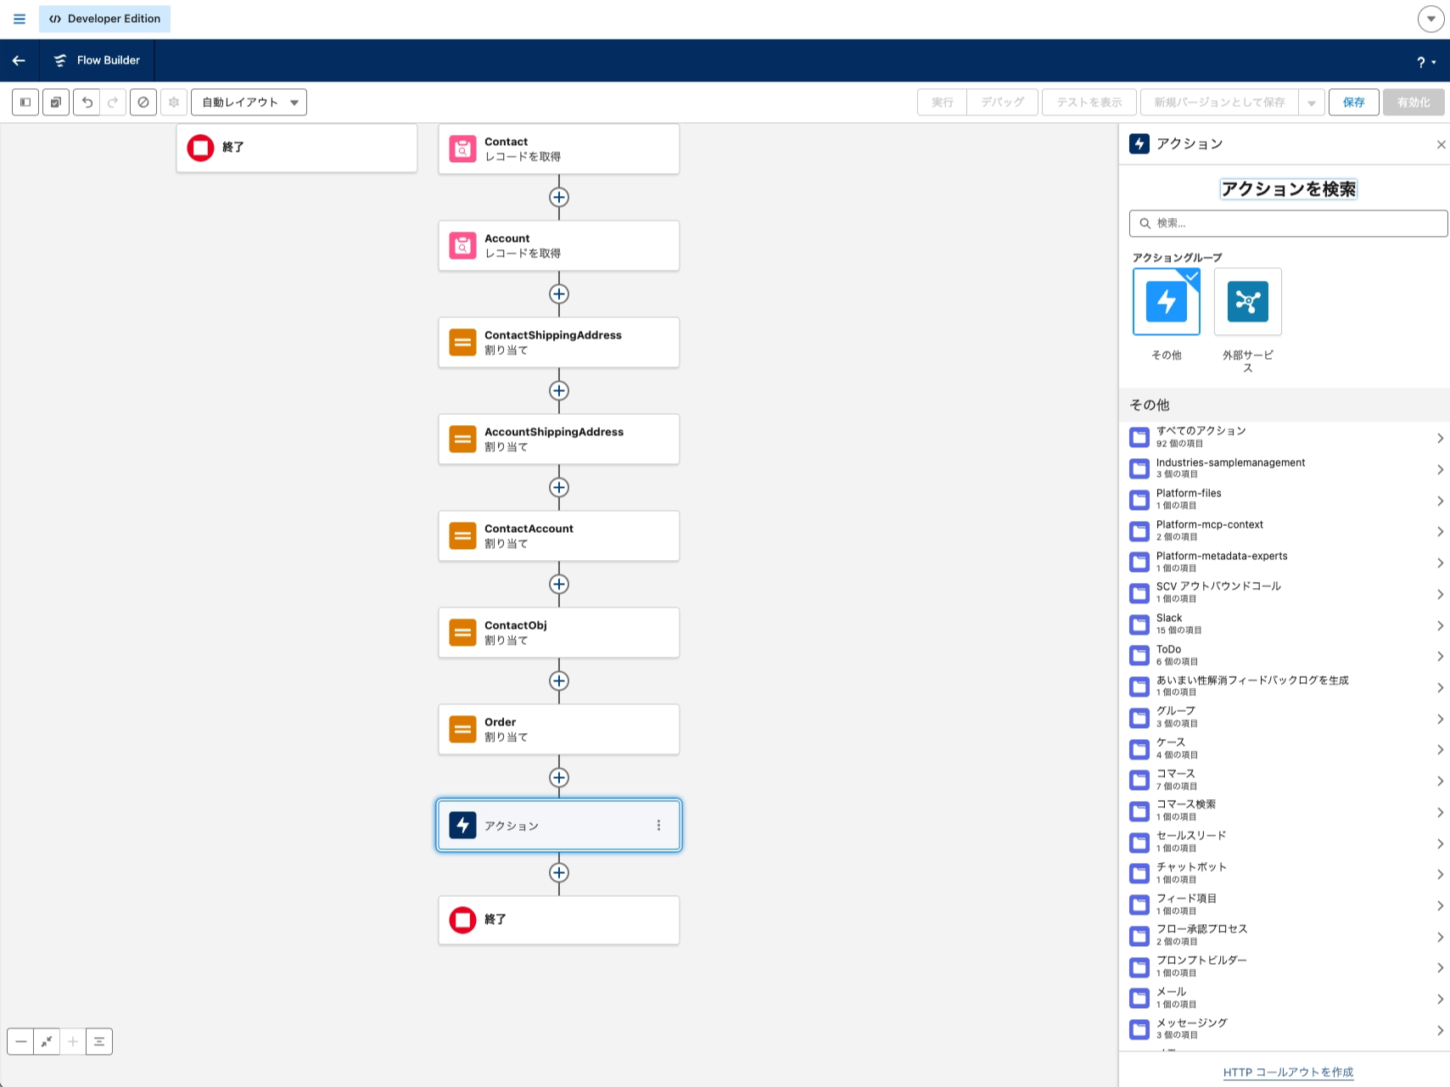The width and height of the screenshot is (1450, 1087).
Task: Open the help menu question mark
Action: (x=1425, y=61)
